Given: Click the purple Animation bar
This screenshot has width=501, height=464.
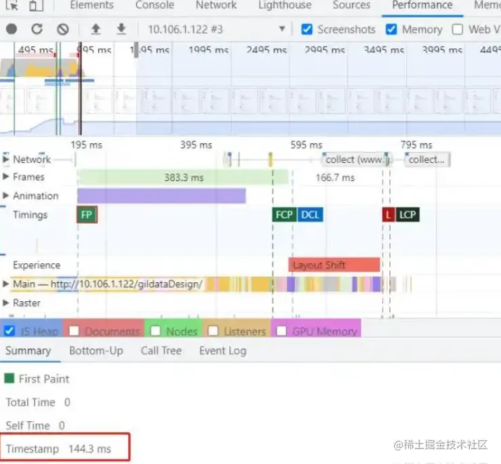Looking at the screenshot, I should point(161,195).
